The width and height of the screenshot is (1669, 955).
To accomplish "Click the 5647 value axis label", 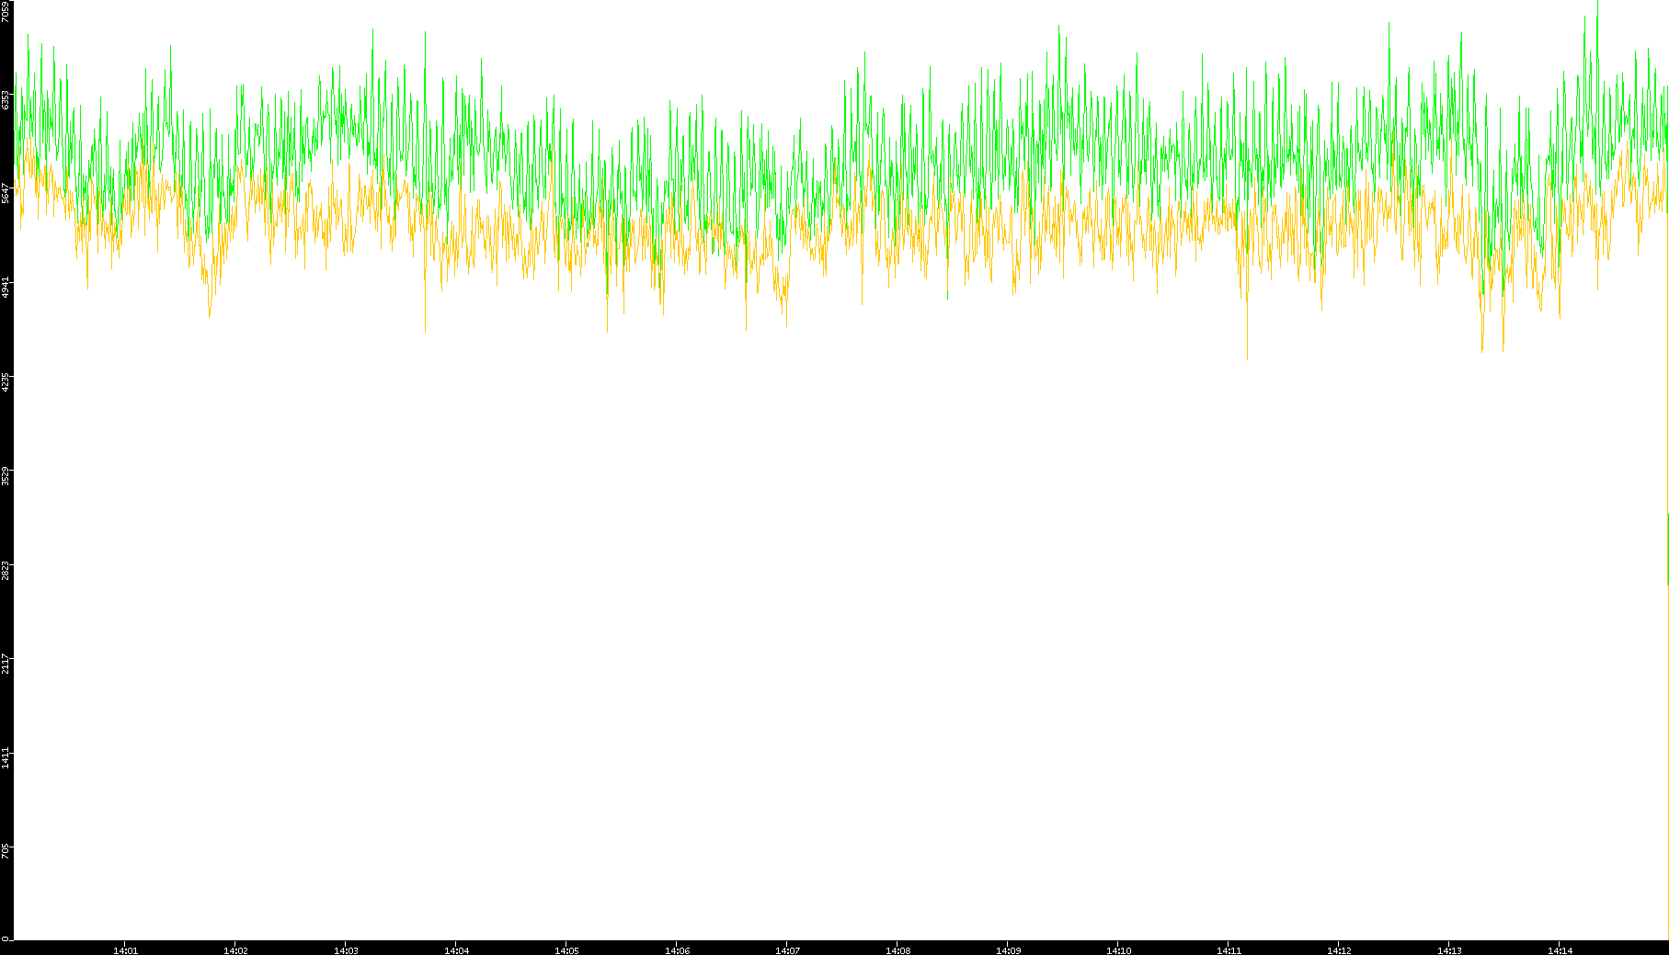I will (x=6, y=193).
